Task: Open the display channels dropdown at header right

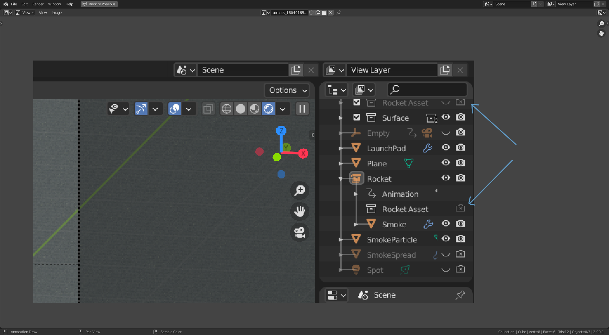Action: (x=601, y=13)
